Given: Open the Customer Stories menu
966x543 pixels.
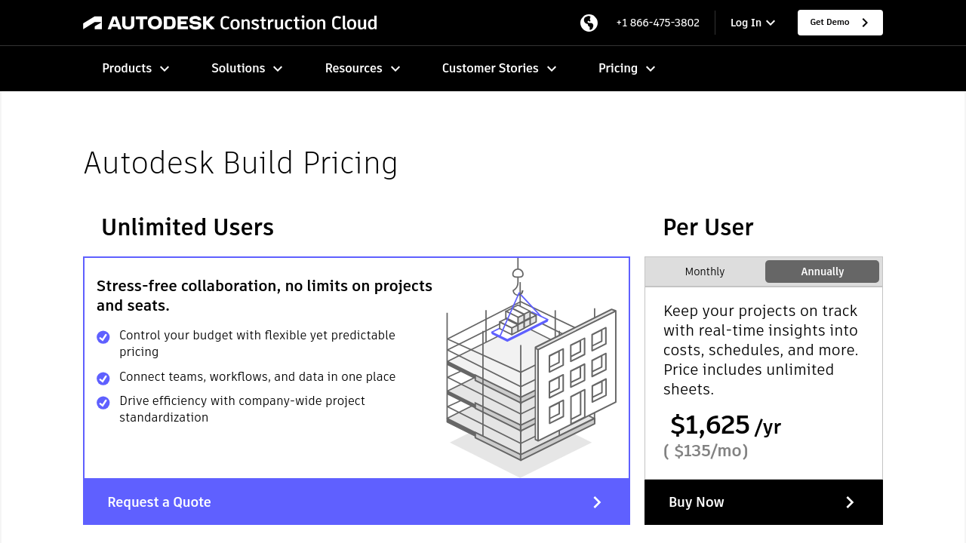Looking at the screenshot, I should [x=499, y=69].
